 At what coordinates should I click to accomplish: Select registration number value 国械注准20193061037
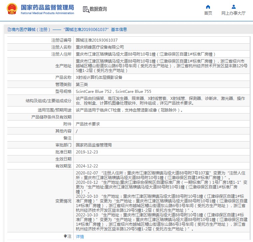pyautogui.click(x=97, y=40)
